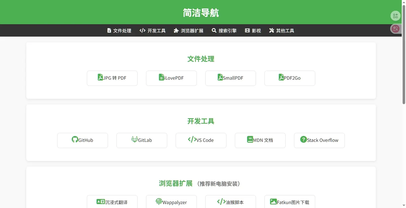Open the Stack Overflow link
406x208 pixels.
pyautogui.click(x=319, y=140)
